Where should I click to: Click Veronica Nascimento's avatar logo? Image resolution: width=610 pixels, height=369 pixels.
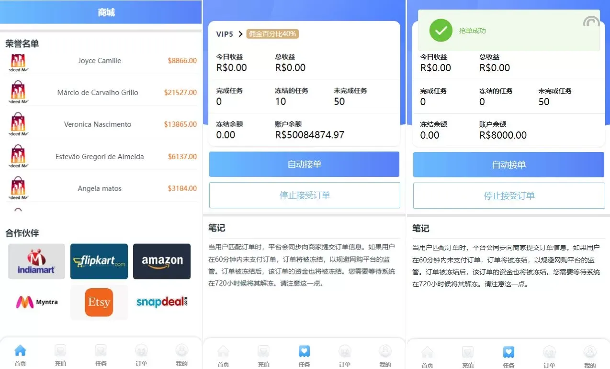(x=18, y=124)
